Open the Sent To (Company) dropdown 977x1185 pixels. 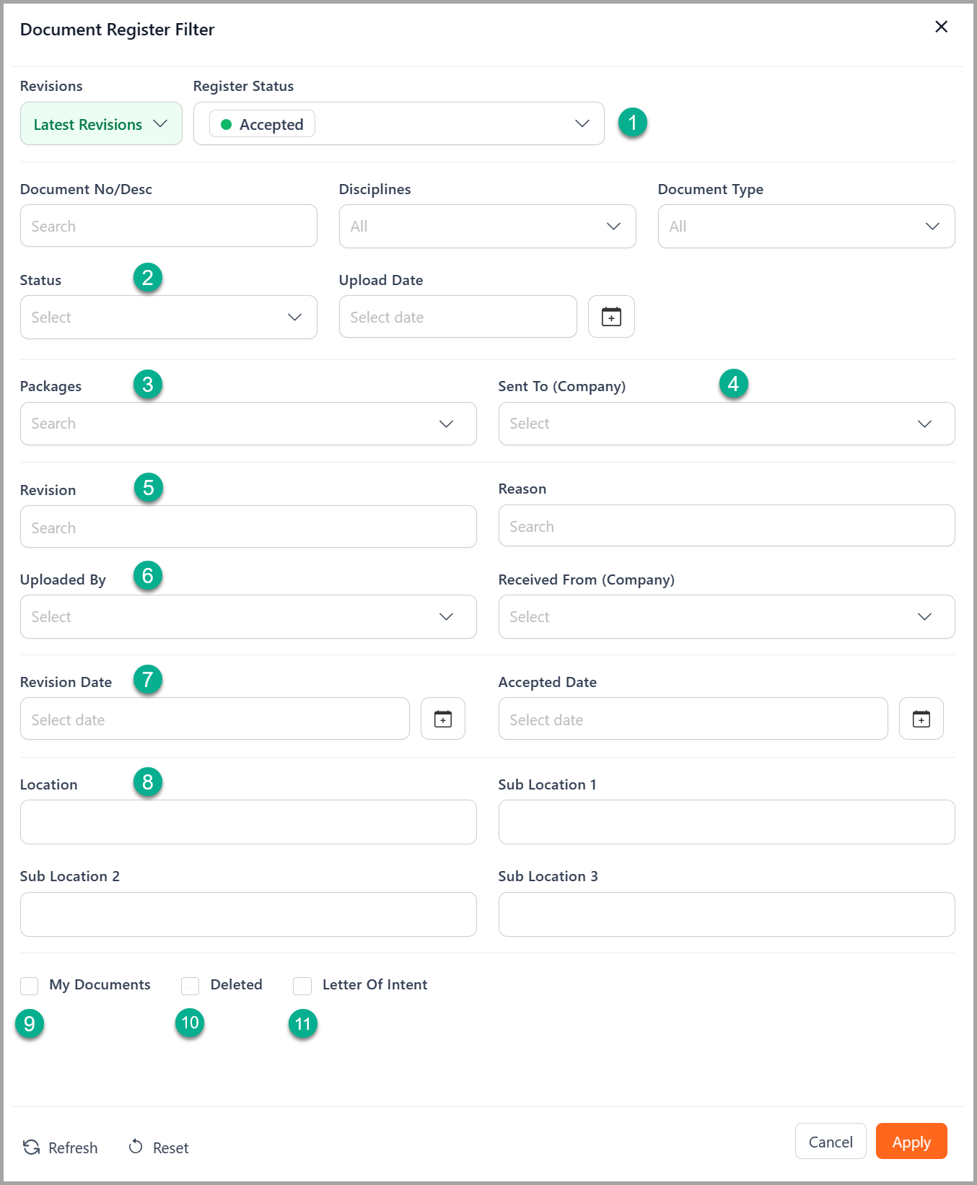pos(727,424)
